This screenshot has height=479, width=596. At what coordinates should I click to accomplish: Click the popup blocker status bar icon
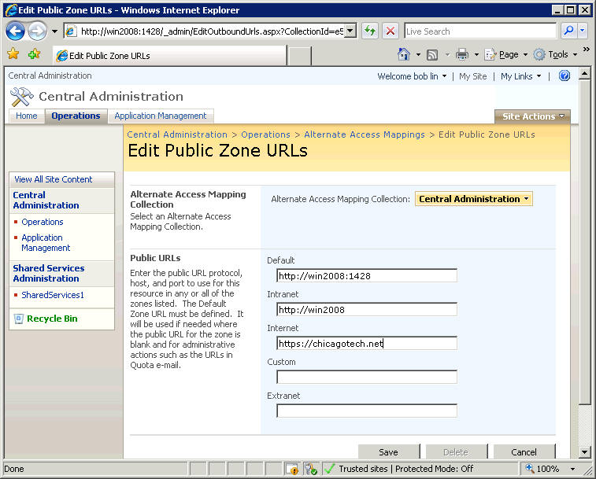(291, 469)
